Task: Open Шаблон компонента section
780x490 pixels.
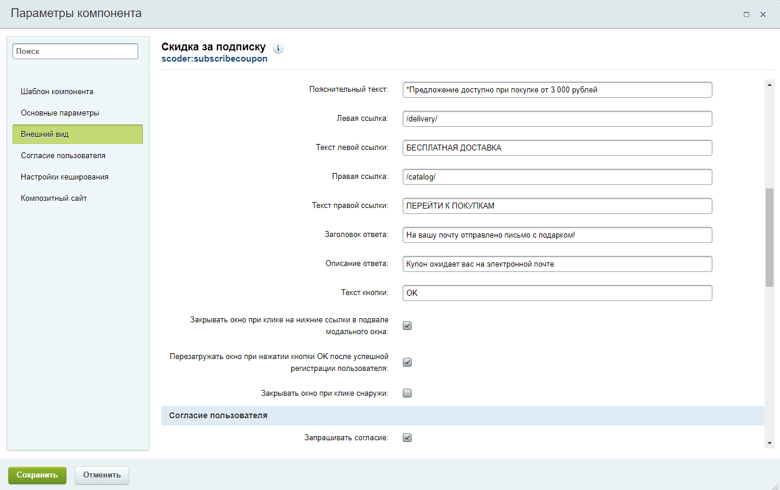Action: coord(57,91)
